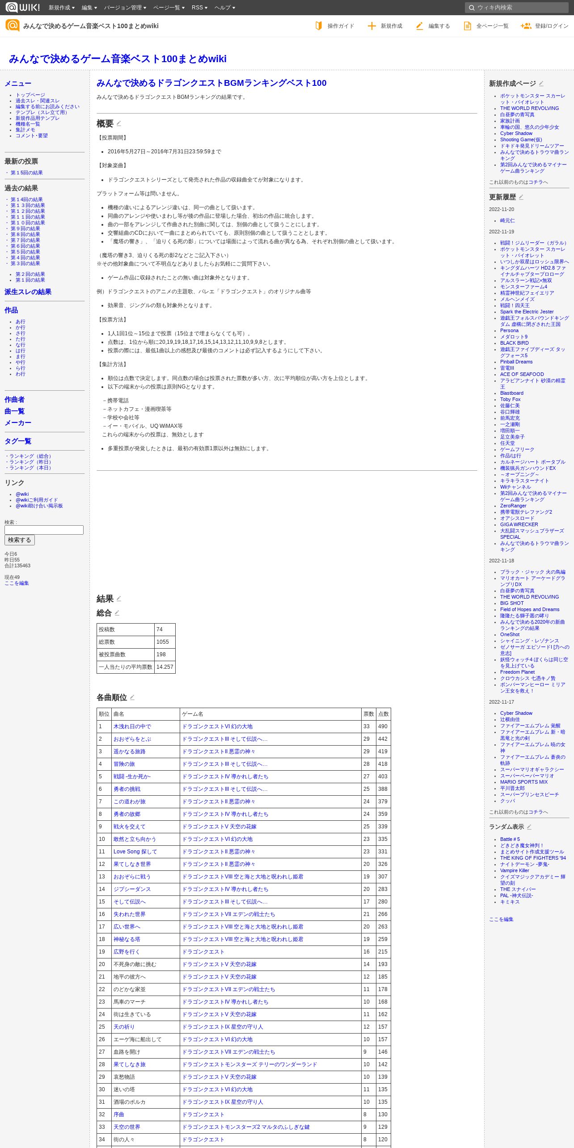Select the 不死身の敵に挑む table cell

point(146,964)
